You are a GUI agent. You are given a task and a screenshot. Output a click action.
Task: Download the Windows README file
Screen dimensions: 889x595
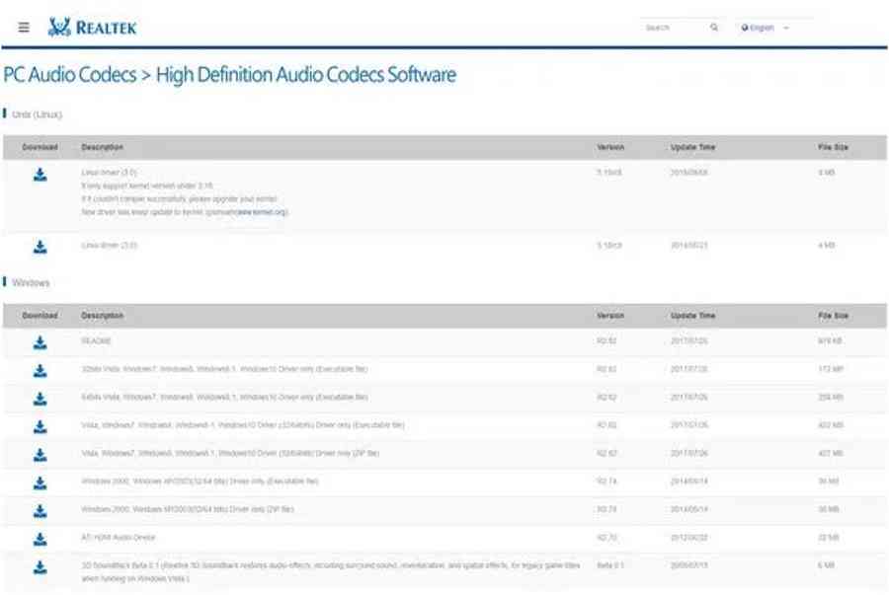pos(40,342)
